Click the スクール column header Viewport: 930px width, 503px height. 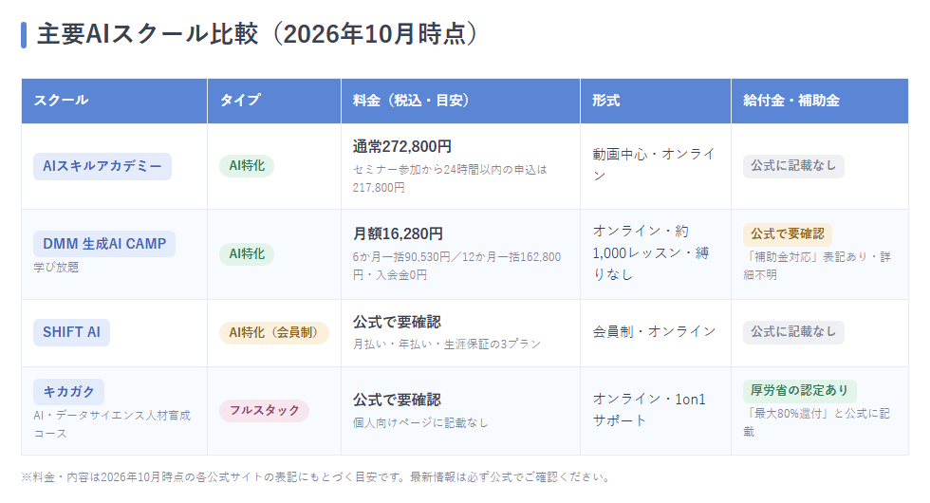pyautogui.click(x=115, y=101)
